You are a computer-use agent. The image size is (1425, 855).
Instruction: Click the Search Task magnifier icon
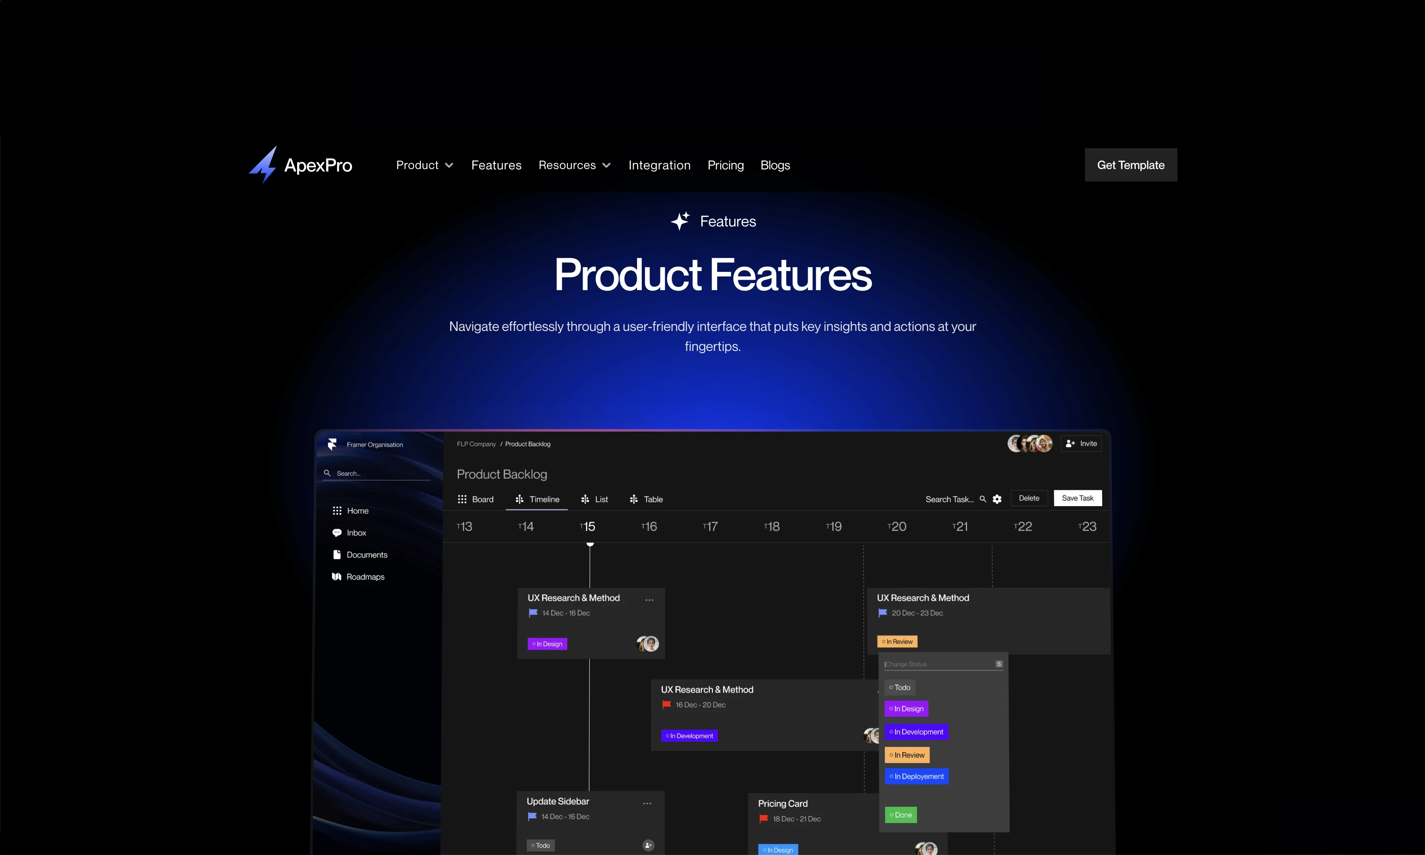pos(983,499)
